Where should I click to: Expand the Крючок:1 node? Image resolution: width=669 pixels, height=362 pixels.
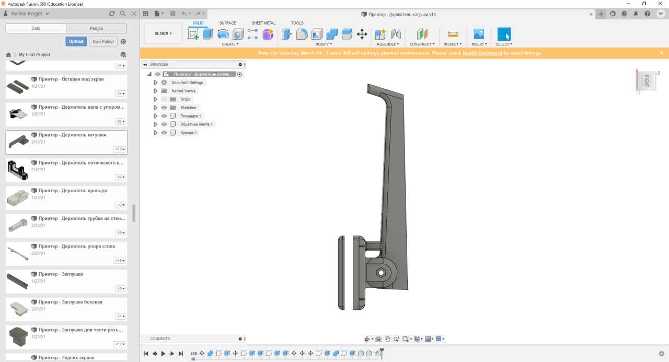pos(155,133)
